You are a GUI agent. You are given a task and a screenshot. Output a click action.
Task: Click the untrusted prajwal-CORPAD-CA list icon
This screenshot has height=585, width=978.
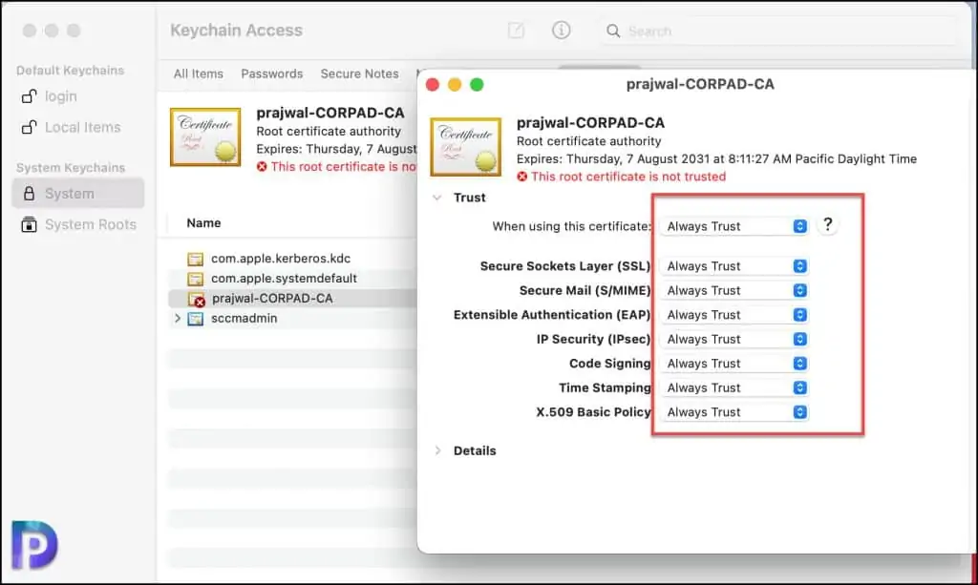[197, 299]
